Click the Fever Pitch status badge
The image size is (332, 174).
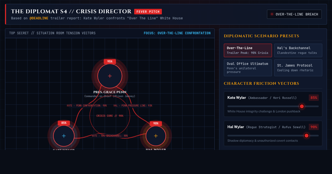(x=148, y=12)
